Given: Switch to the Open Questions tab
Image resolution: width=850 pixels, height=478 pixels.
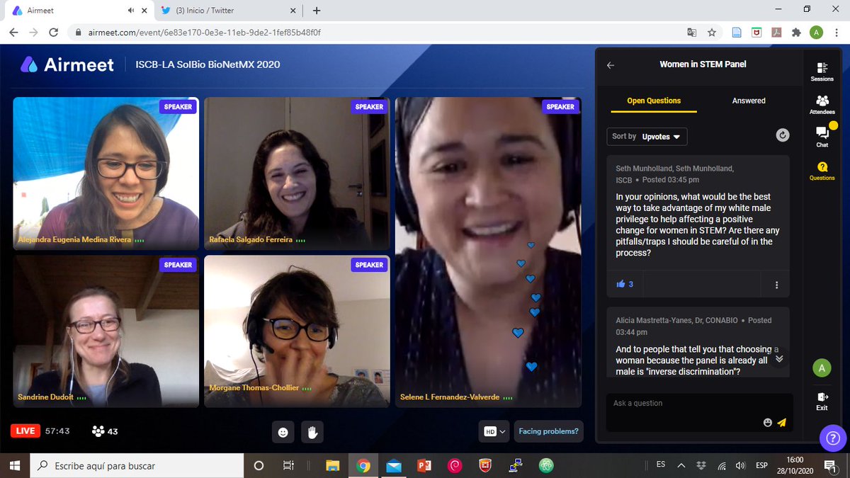Looking at the screenshot, I should pos(654,101).
